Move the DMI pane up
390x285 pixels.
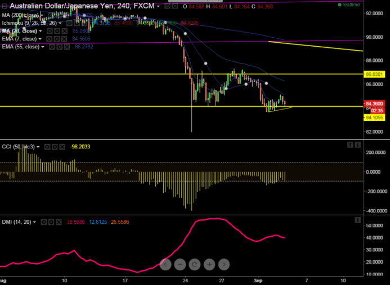[358, 220]
